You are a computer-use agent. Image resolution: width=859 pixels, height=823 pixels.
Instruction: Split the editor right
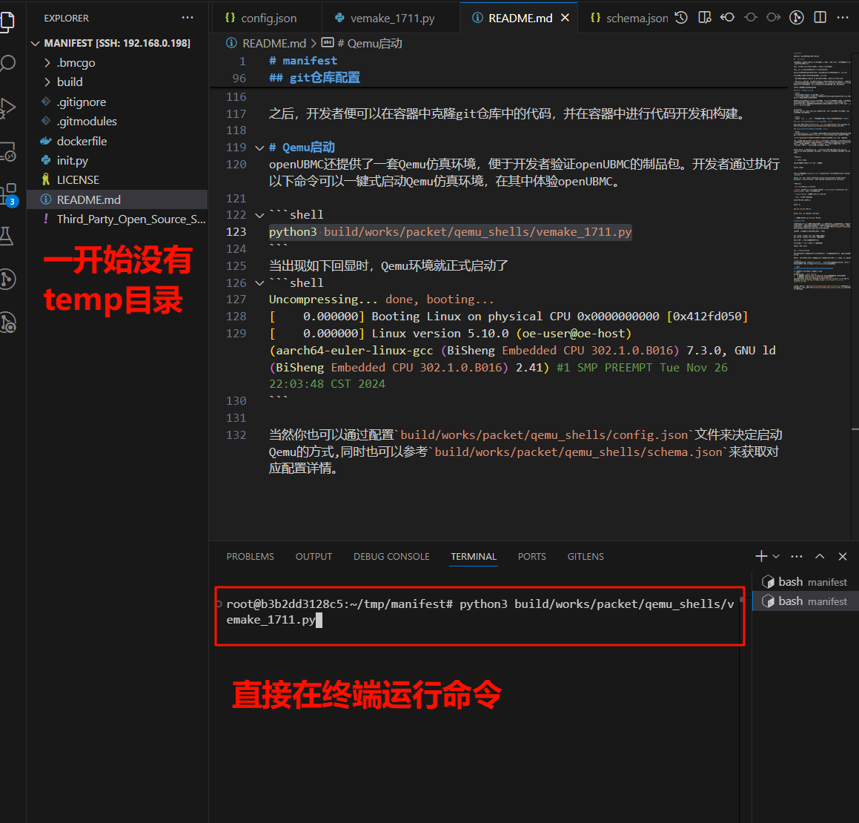pos(820,18)
